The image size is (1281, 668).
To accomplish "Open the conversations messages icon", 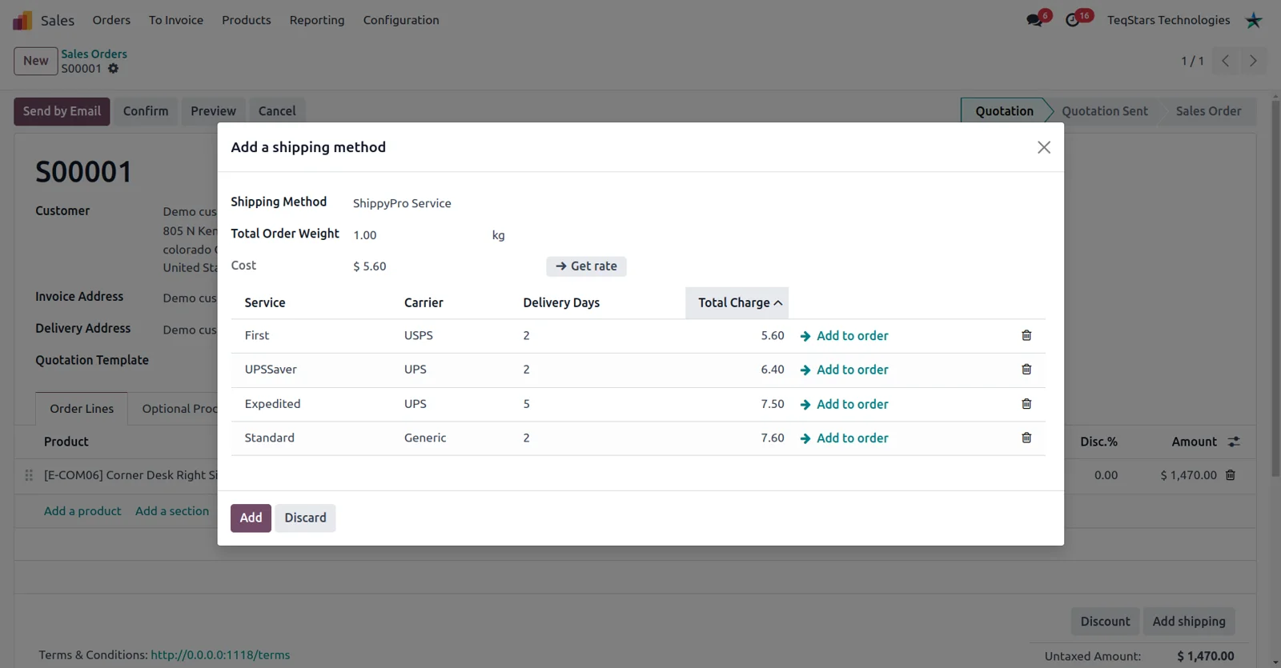I will [x=1034, y=20].
